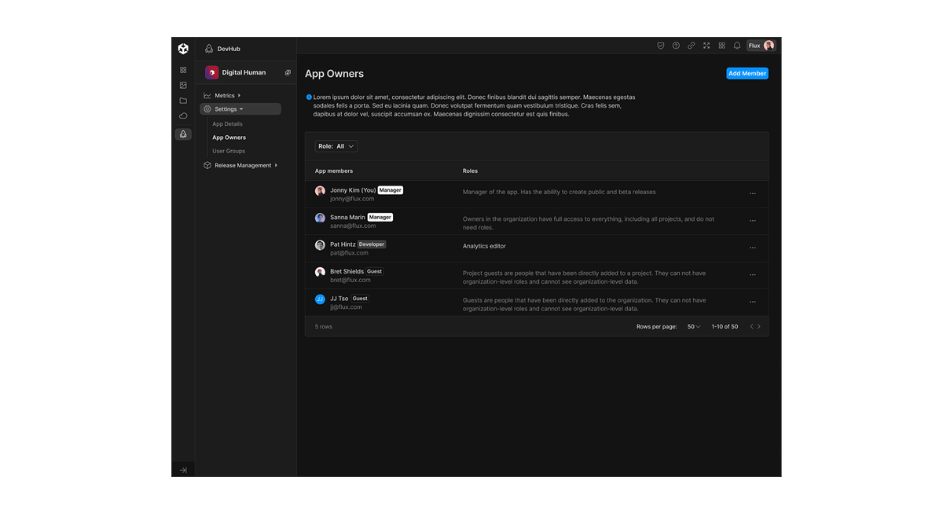Click the link chain icon in top bar

tap(692, 46)
